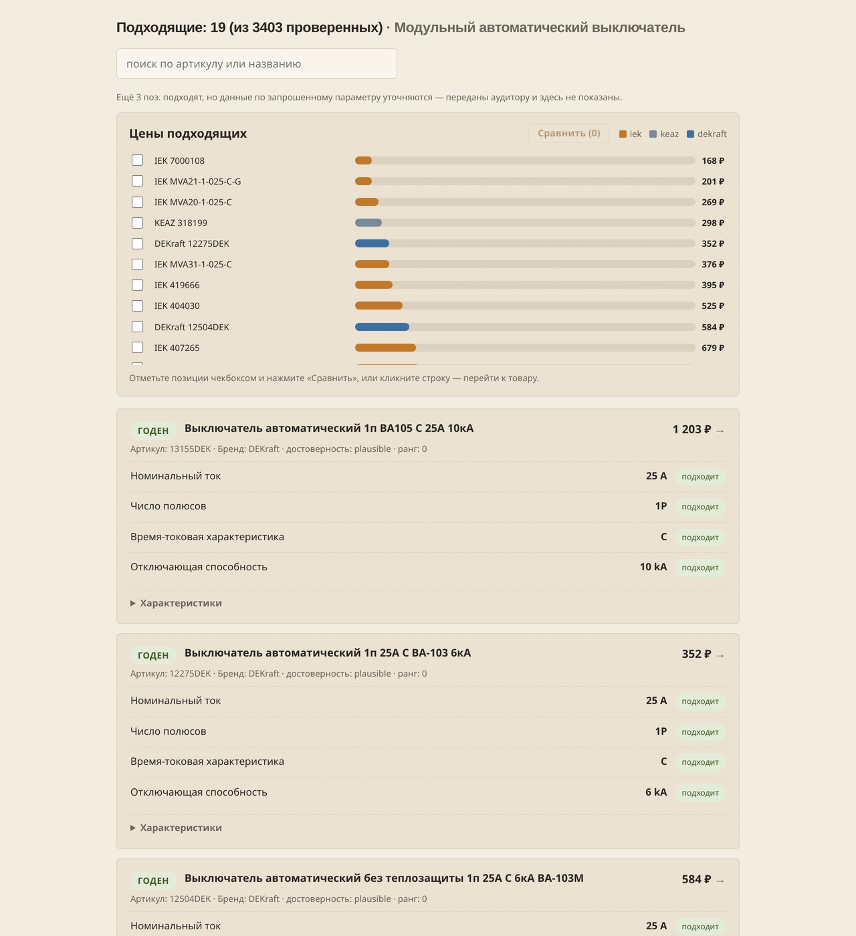Open the DEKraft 12504DEK chart row label

[x=192, y=327]
